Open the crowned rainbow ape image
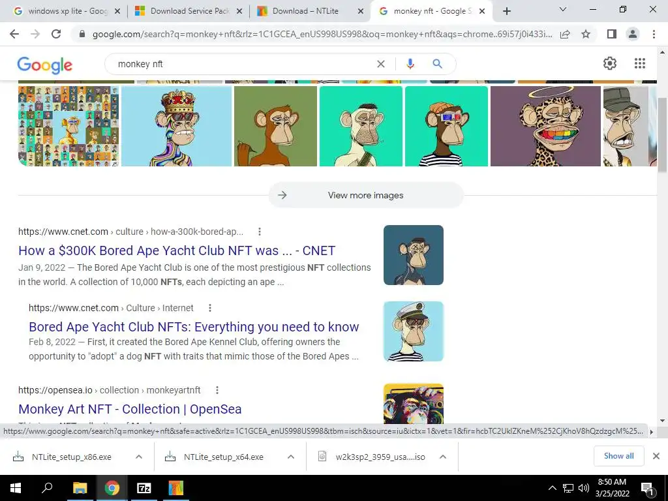The image size is (668, 501). [176, 126]
